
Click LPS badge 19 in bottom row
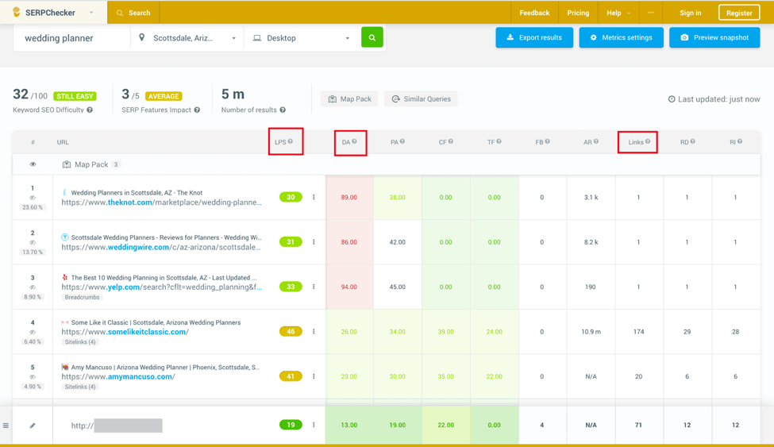point(291,425)
